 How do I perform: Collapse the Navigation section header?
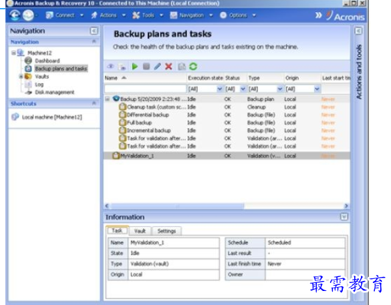click(94, 41)
